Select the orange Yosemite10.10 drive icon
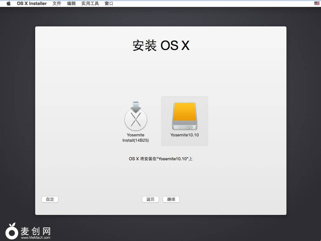Screen dimensions: 321x241 [x=184, y=116]
